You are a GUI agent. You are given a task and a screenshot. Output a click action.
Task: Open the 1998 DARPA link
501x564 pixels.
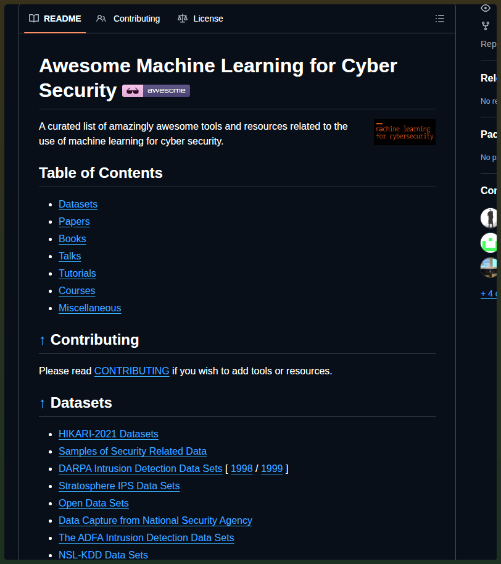242,469
